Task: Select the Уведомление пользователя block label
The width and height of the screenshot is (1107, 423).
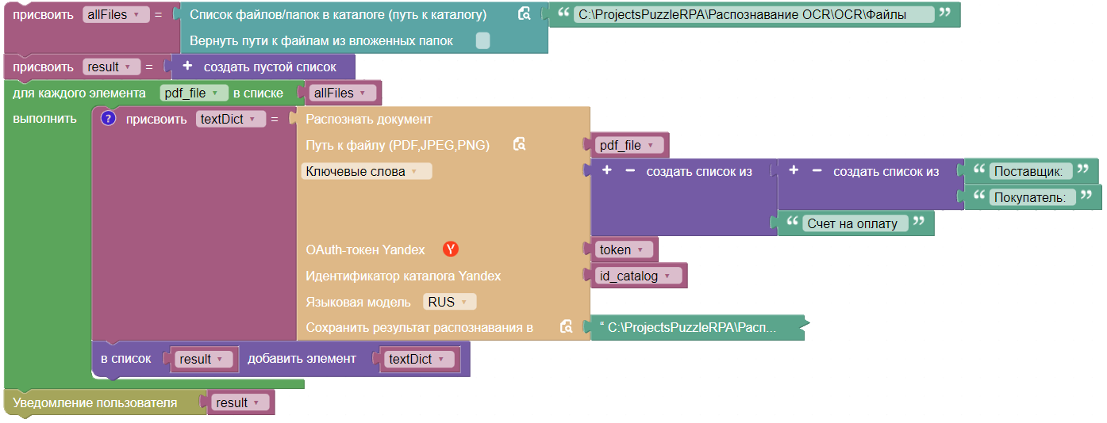Action: coord(94,402)
